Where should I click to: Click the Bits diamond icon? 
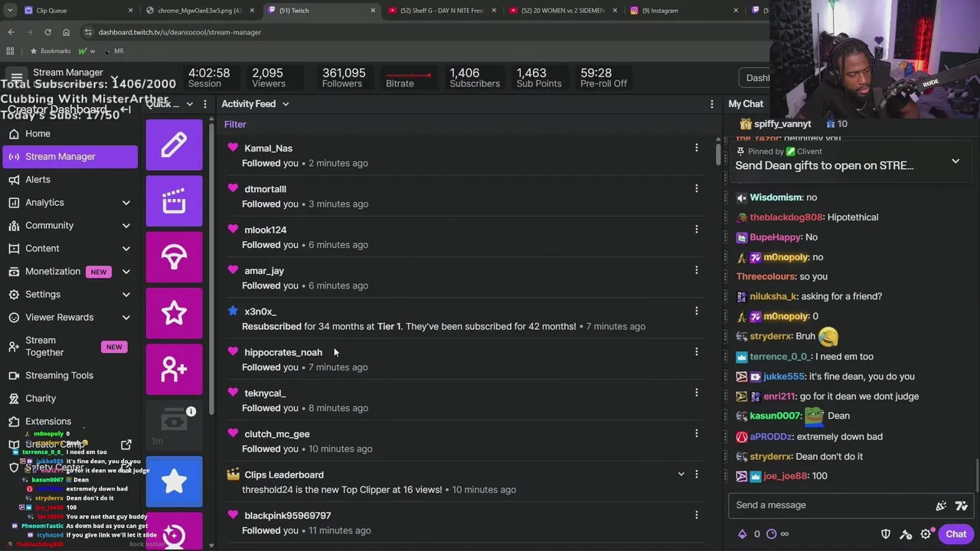coord(742,534)
